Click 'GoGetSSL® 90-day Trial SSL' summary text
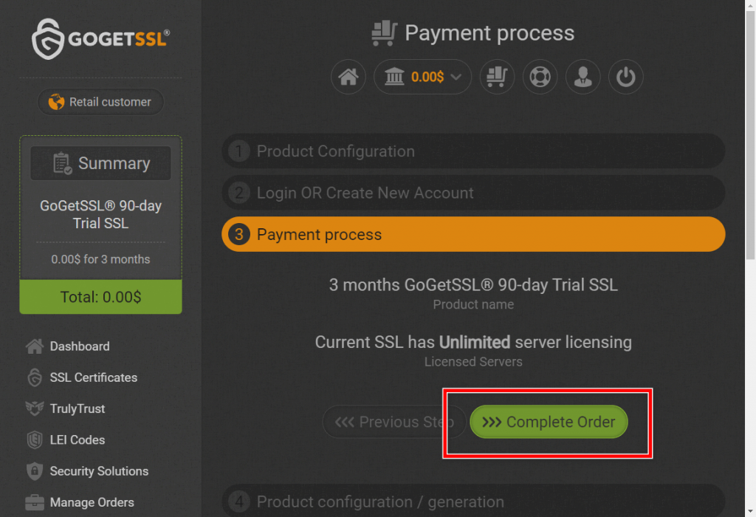 100,214
